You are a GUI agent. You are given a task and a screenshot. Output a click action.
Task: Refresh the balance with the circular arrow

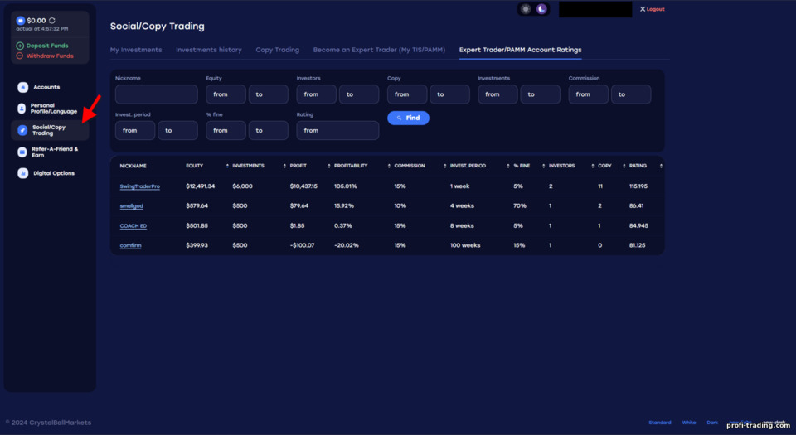[51, 21]
